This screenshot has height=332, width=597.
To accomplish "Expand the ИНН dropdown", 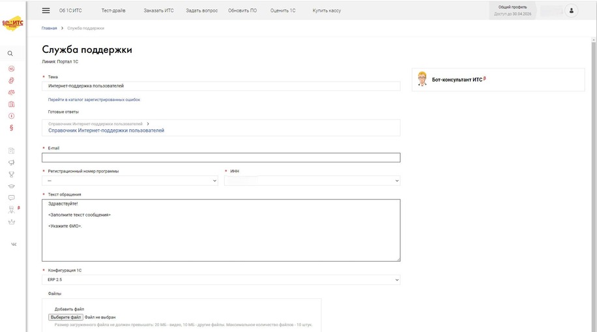I will click(x=312, y=181).
